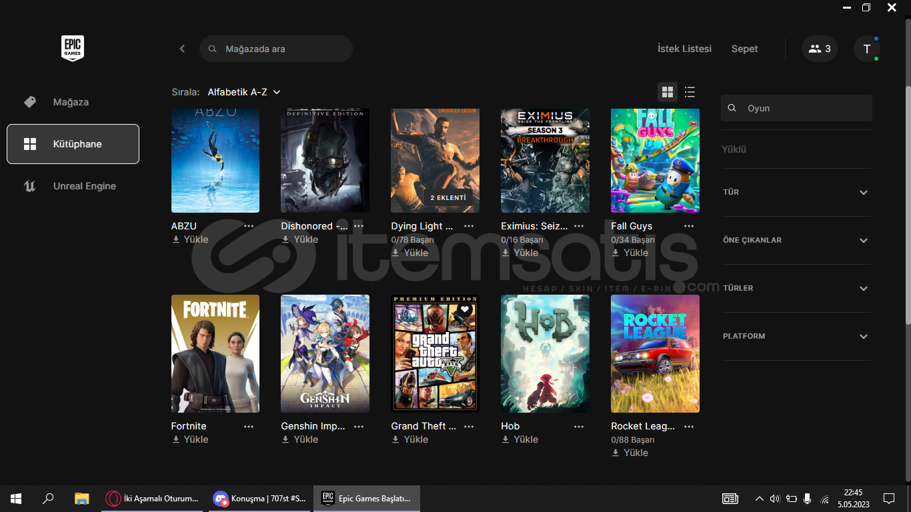The height and width of the screenshot is (512, 911).
Task: Open more options for Dishonored
Action: (x=359, y=226)
